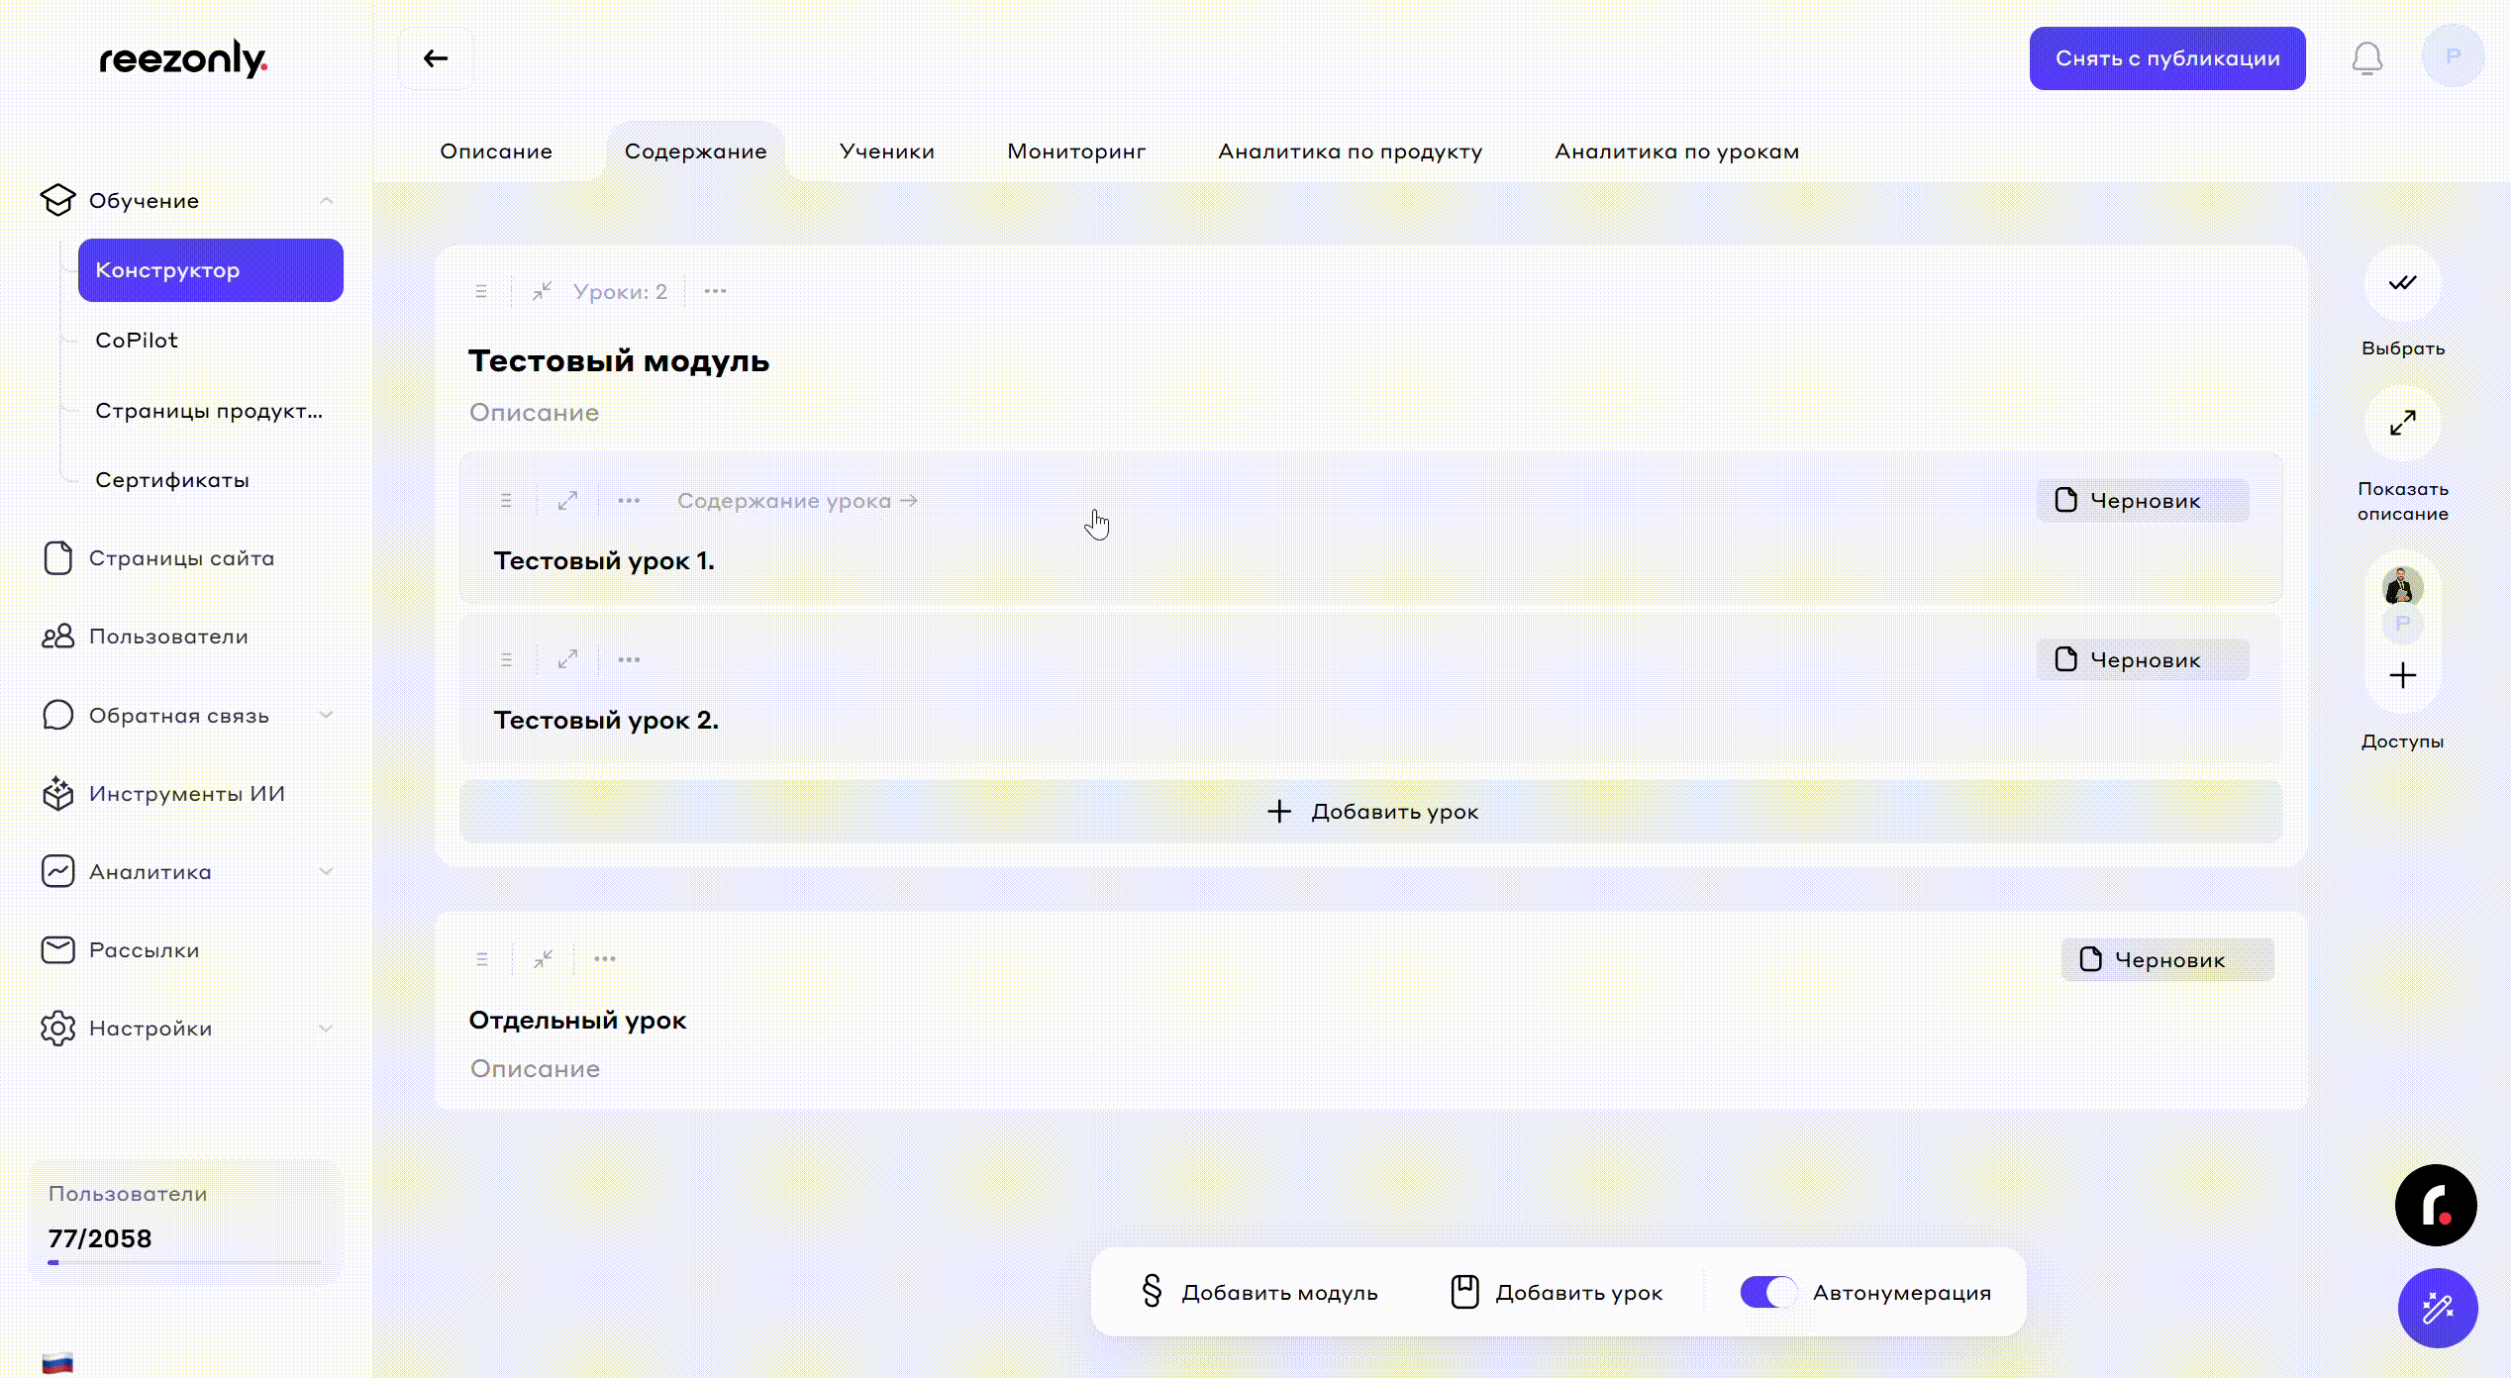Viewport: 2511px width, 1378px height.
Task: Click the Пользователи 77/2058 progress bar
Action: click(x=185, y=1262)
